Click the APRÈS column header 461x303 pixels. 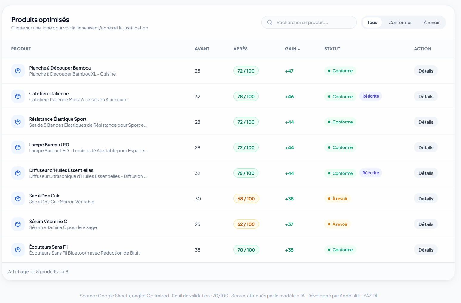(240, 49)
